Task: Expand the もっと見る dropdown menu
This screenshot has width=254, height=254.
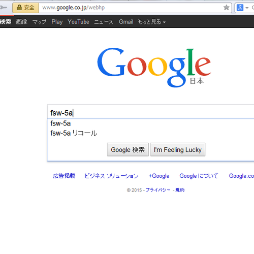Action: [152, 22]
